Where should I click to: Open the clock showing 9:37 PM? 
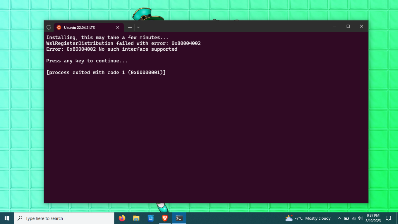373,218
